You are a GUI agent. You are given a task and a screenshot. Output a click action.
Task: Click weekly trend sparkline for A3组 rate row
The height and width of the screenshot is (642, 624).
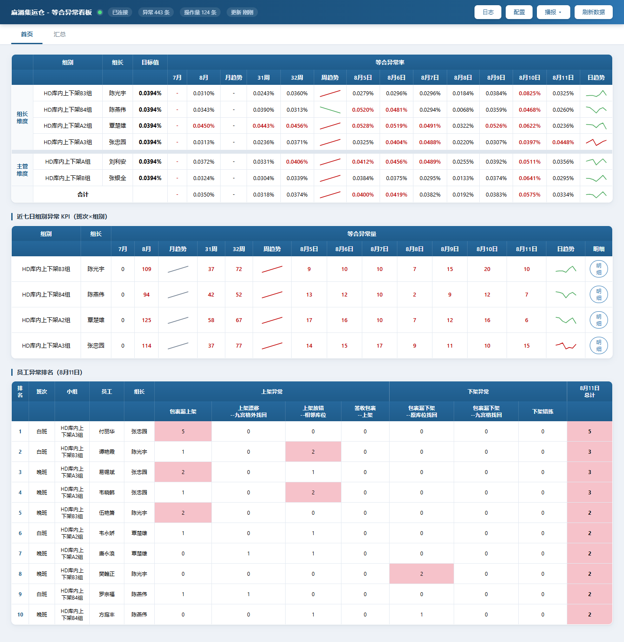point(330,142)
